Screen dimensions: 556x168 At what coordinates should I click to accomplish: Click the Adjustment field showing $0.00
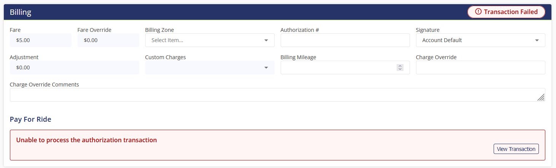(x=75, y=68)
